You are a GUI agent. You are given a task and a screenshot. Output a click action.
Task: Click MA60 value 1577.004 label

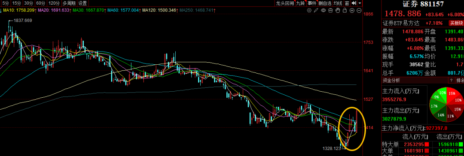click(x=125, y=10)
